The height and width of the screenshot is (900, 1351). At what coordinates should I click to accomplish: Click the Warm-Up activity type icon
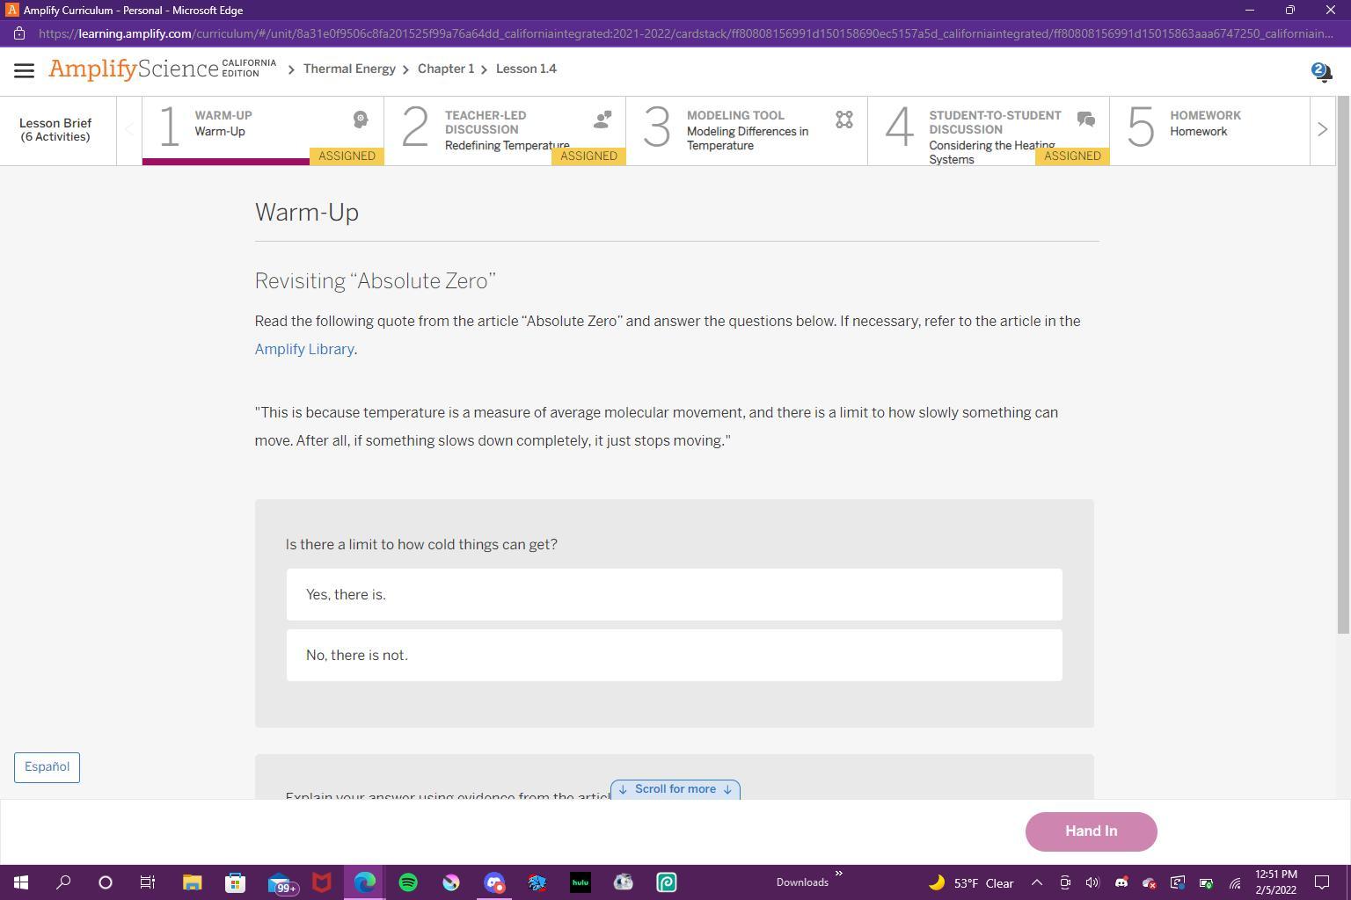point(361,120)
